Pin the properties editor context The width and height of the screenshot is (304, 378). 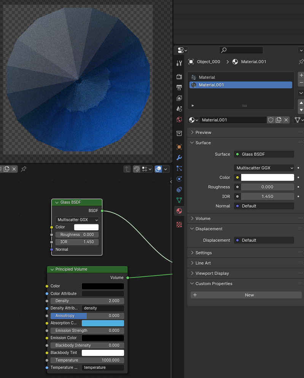pos(301,62)
